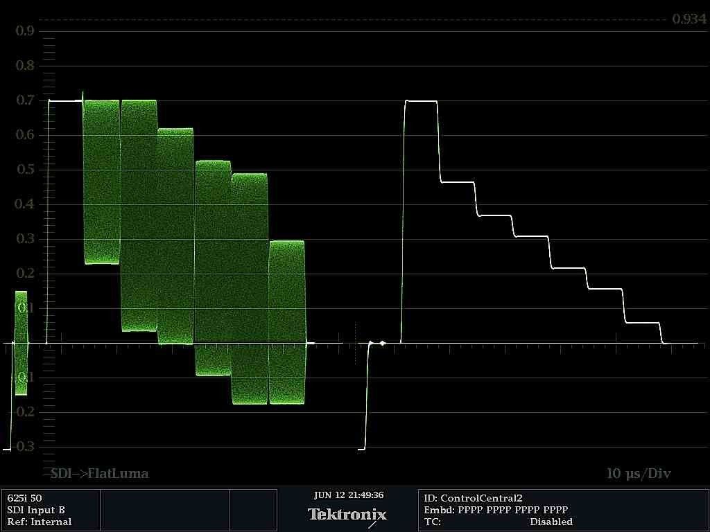The width and height of the screenshot is (710, 532).
Task: Click the empty status cell beside SDI Input B
Action: [164, 510]
